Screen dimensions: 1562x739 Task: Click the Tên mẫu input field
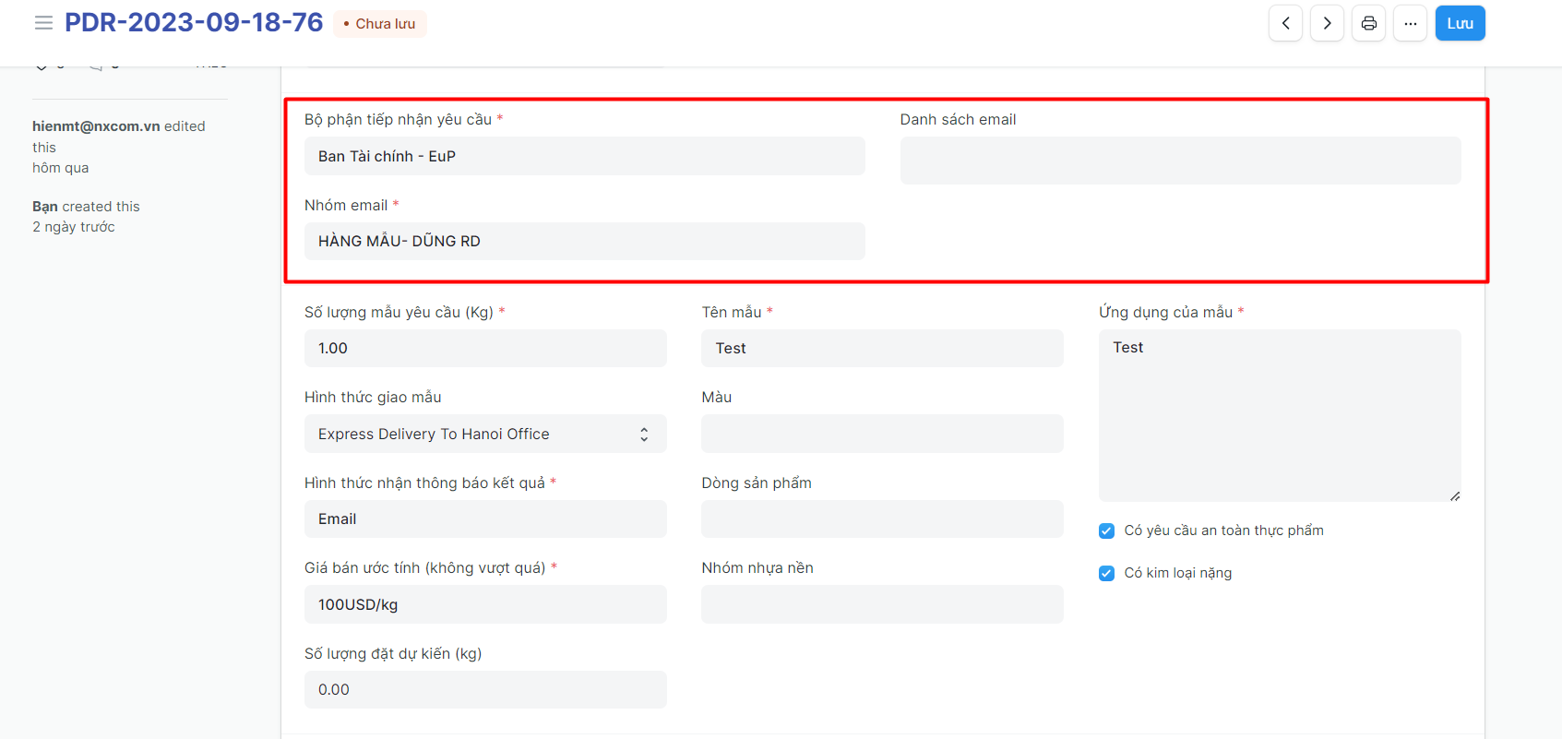click(881, 348)
